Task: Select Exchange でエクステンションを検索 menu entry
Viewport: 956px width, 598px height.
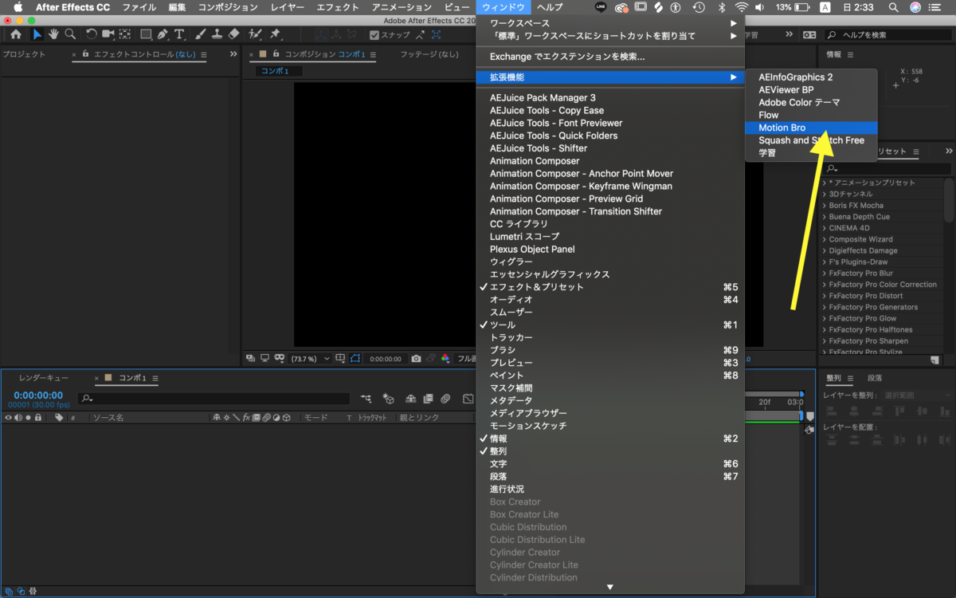Action: [x=609, y=57]
